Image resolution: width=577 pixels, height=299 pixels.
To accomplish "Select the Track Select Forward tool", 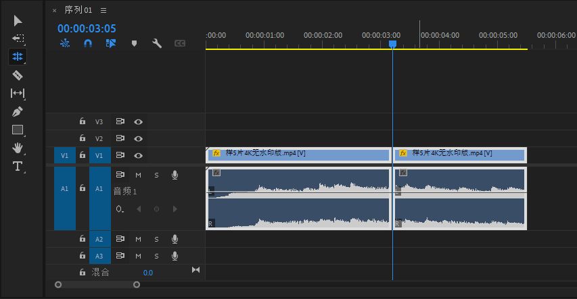I will click(x=18, y=39).
